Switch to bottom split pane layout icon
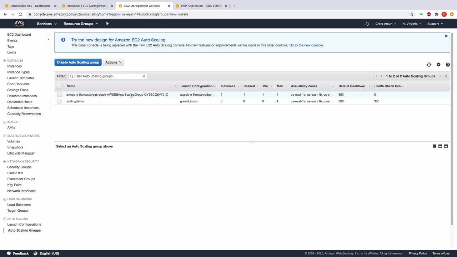Screen dimensions: 457x257 pyautogui.click(x=435, y=146)
